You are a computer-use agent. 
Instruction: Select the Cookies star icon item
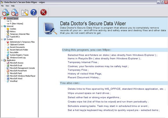tap(8, 29)
